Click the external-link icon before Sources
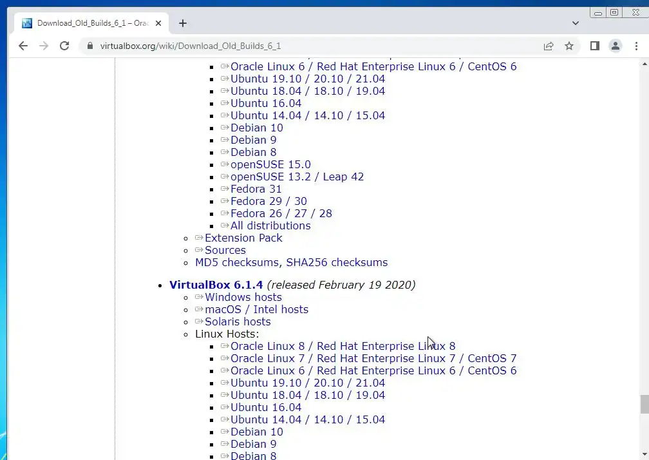 (x=199, y=249)
